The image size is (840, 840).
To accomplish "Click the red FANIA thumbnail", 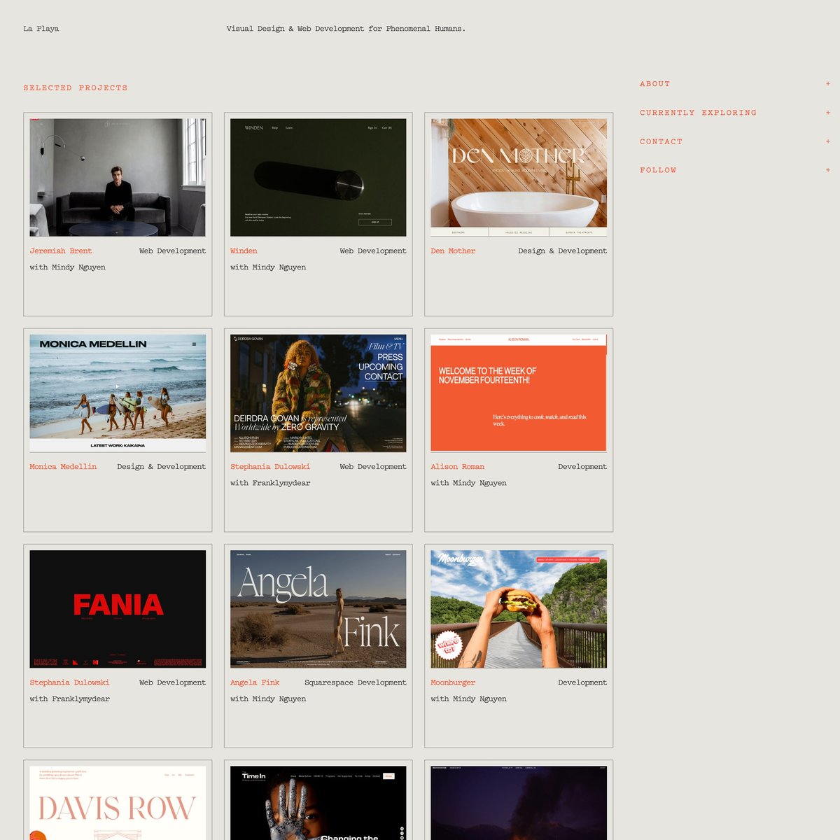I will (118, 609).
